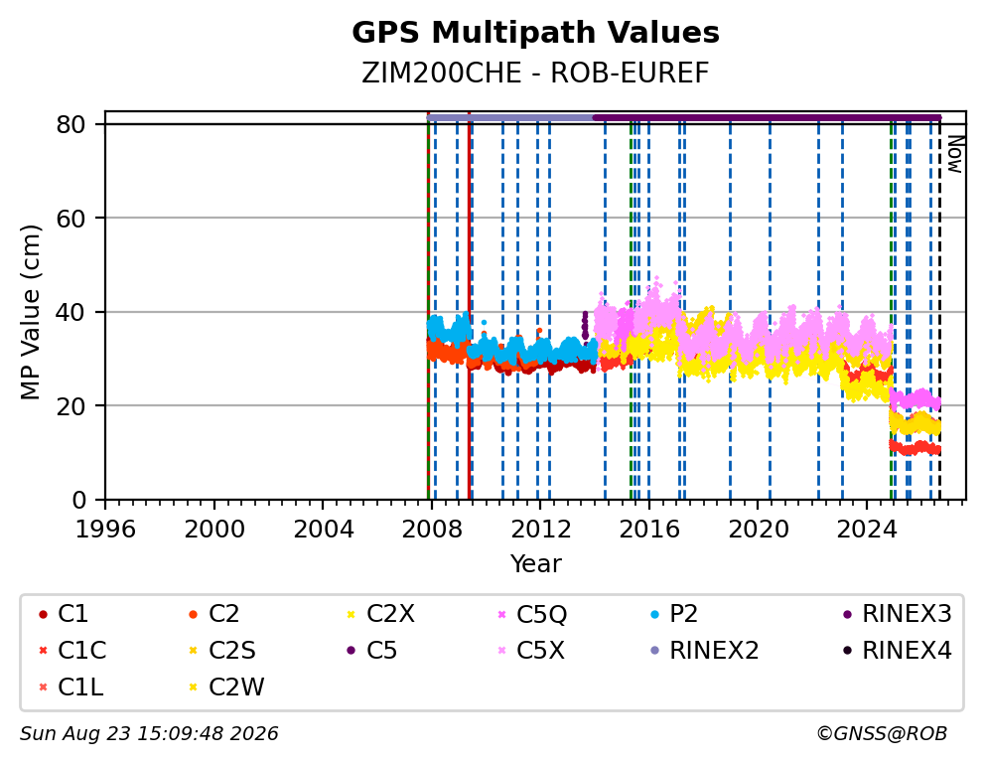985x764 pixels.
Task: Click the solid red vertical line near 2009
Action: click(470, 306)
